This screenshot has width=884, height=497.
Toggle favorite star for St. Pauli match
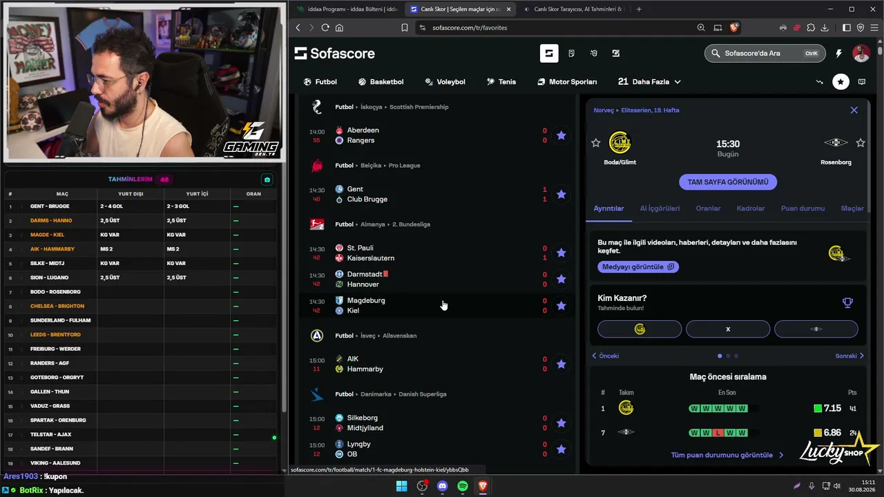pos(561,253)
